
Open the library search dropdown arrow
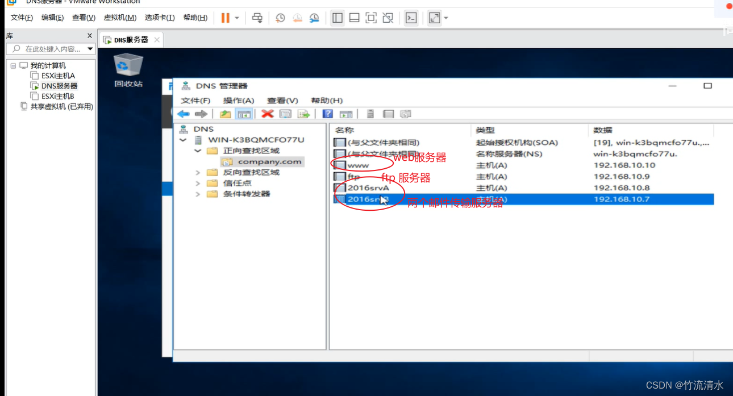tap(90, 49)
